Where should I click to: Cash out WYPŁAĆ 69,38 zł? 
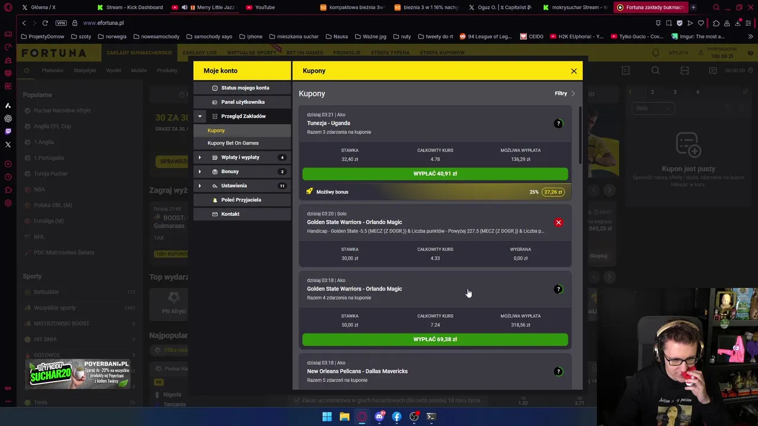coord(435,340)
